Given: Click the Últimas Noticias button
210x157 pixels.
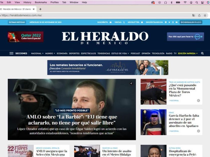Looking at the screenshot, I should coord(17,22).
